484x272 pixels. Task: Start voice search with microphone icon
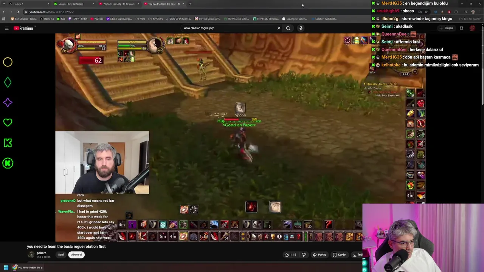pyautogui.click(x=301, y=28)
